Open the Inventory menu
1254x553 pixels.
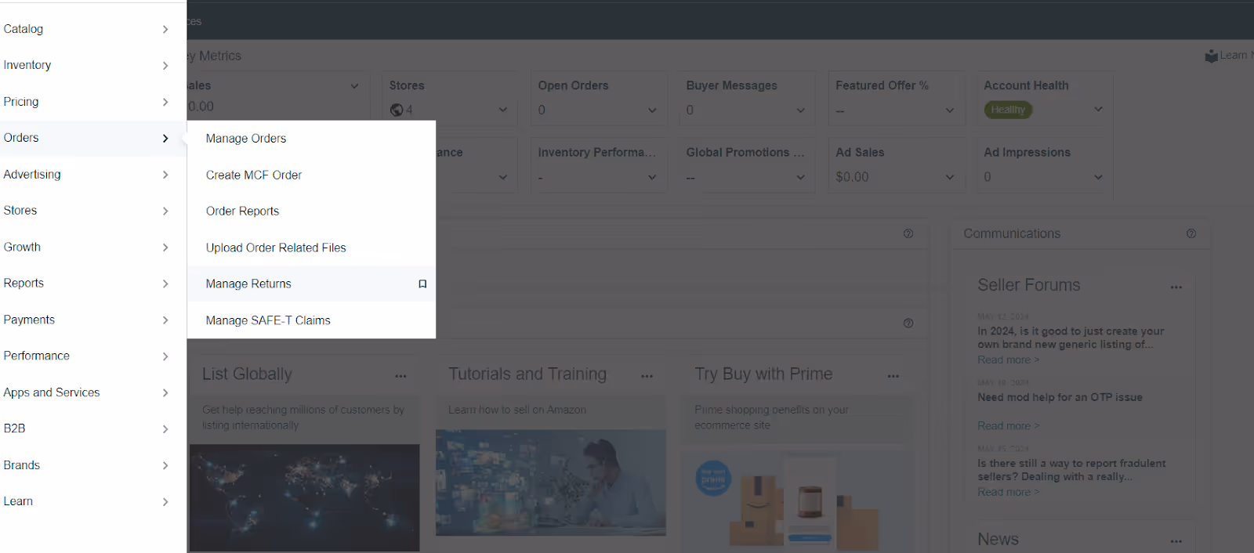pyautogui.click(x=86, y=65)
